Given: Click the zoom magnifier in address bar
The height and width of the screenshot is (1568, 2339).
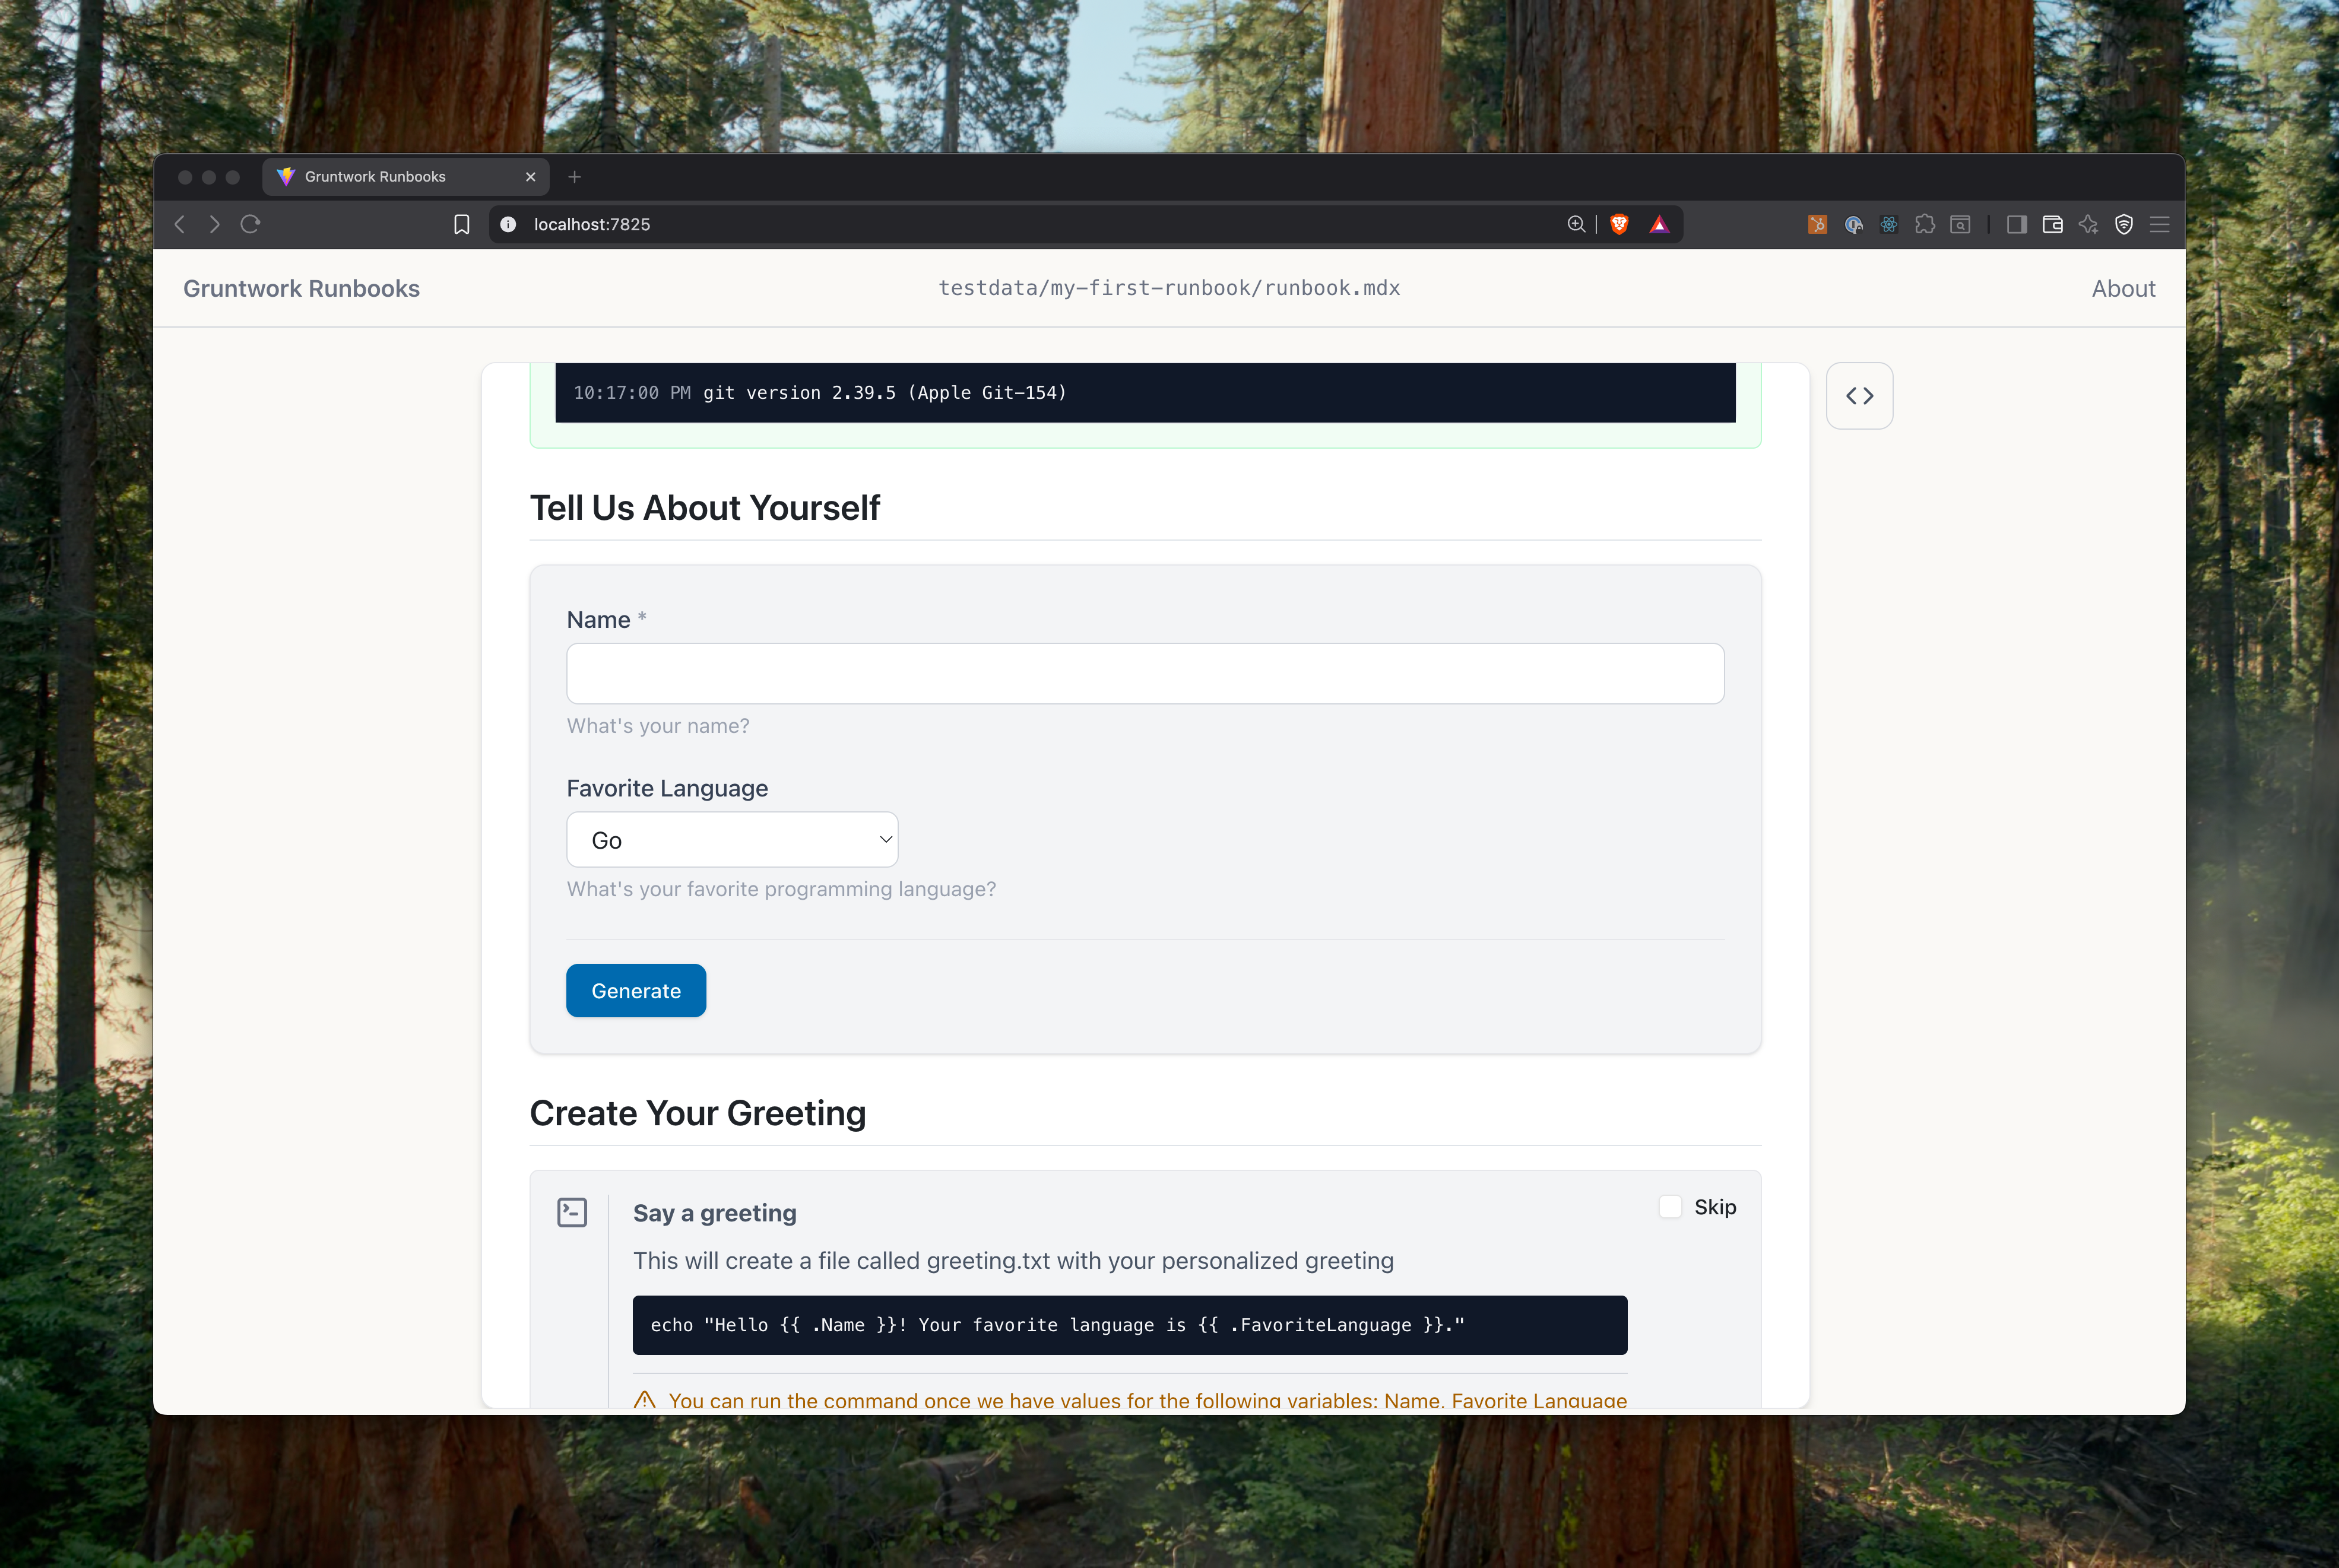Looking at the screenshot, I should [1576, 224].
